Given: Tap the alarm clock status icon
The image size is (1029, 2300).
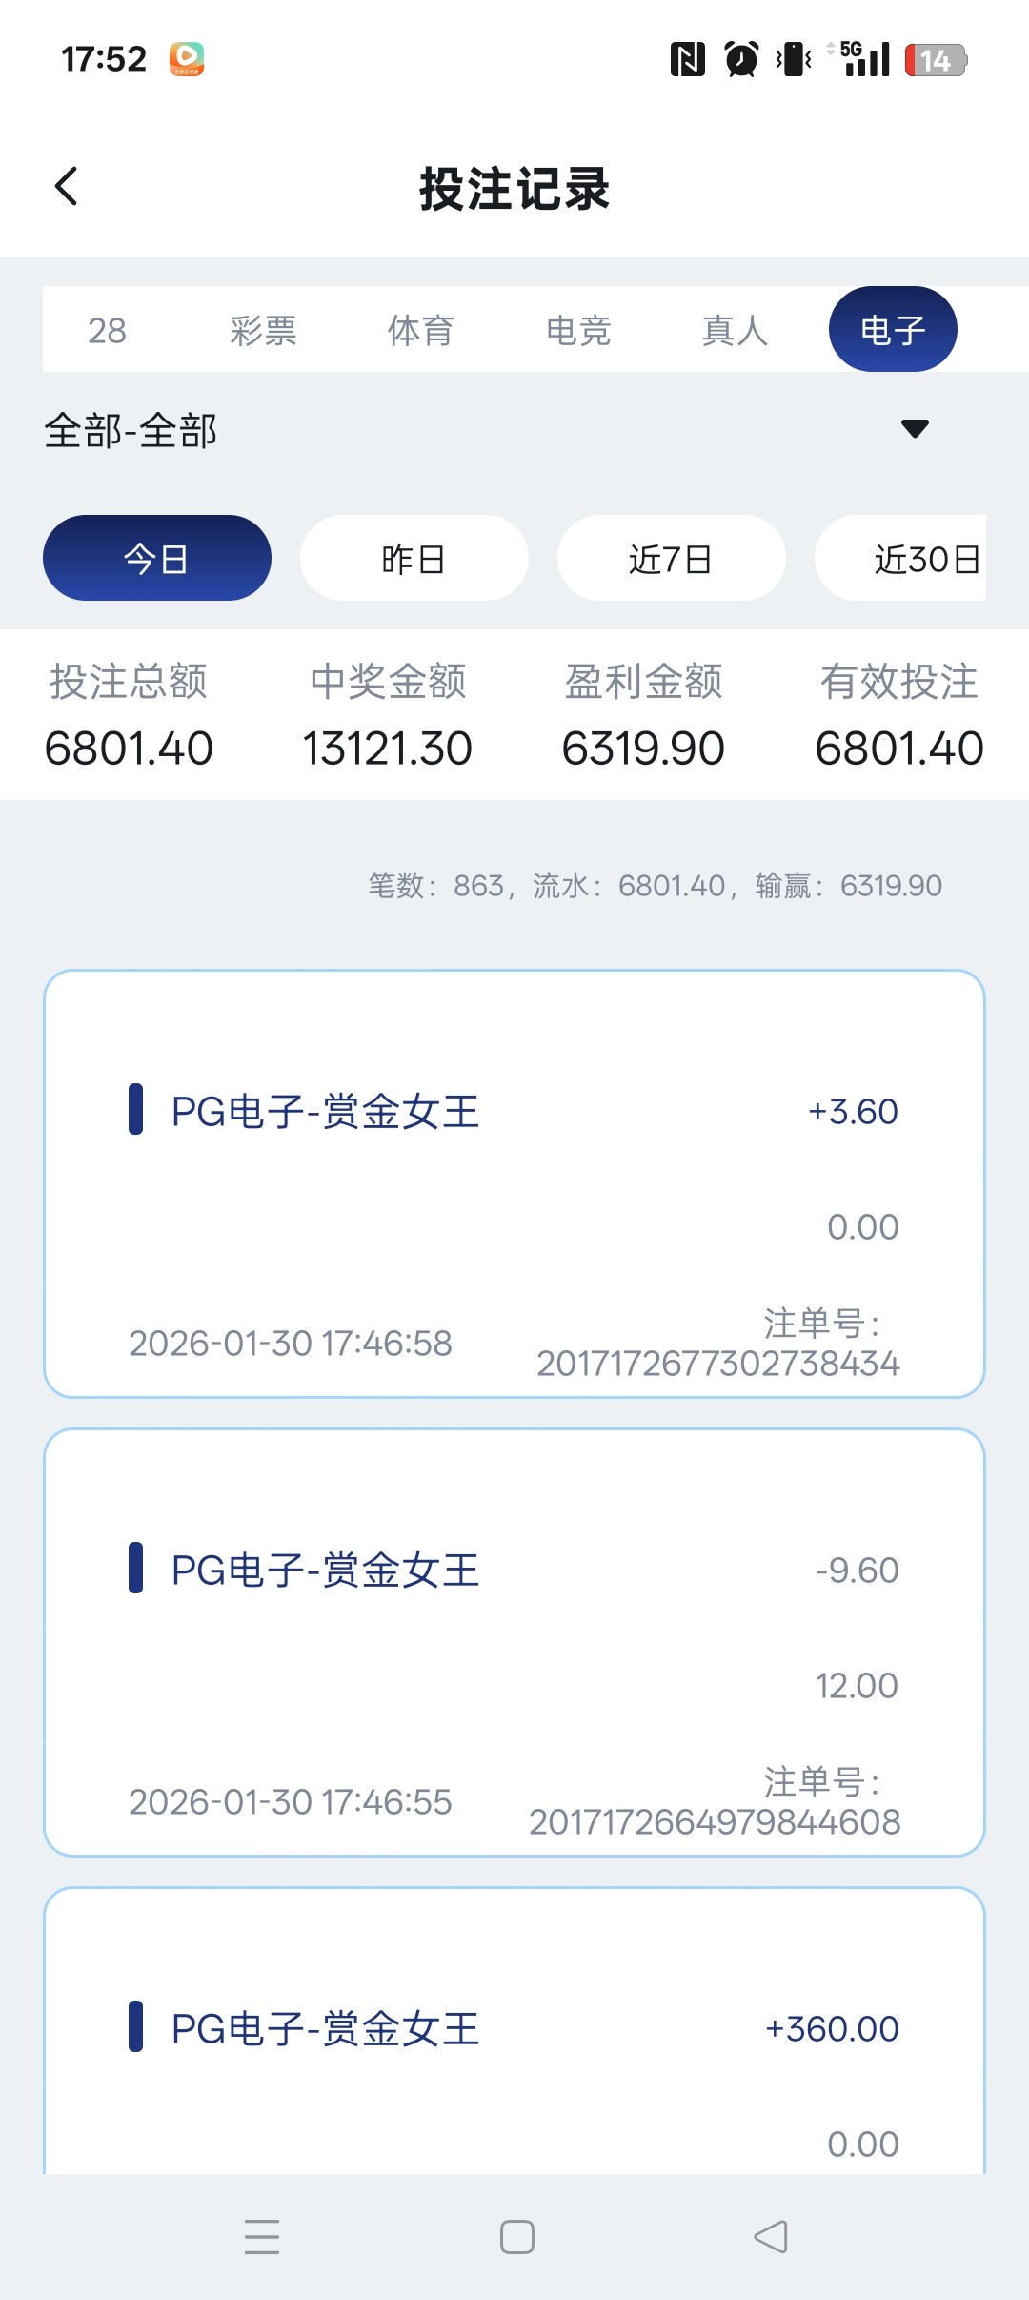Looking at the screenshot, I should point(741,59).
